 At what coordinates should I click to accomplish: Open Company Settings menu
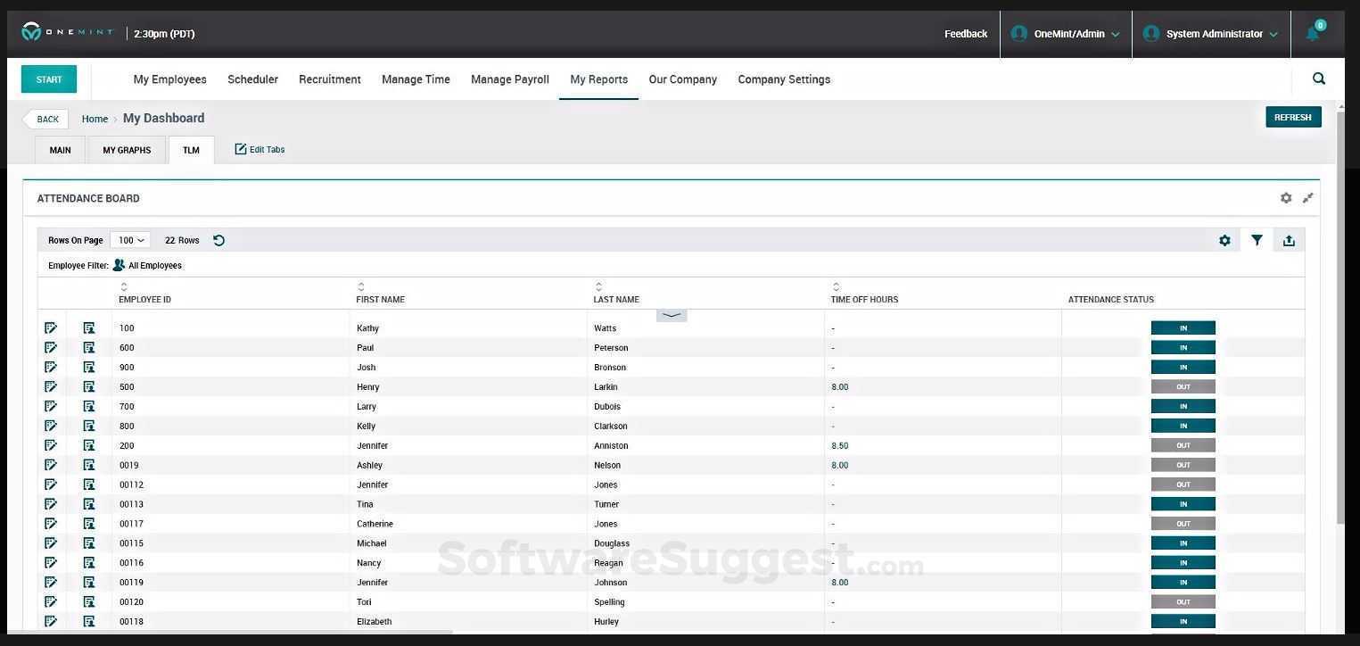click(784, 79)
